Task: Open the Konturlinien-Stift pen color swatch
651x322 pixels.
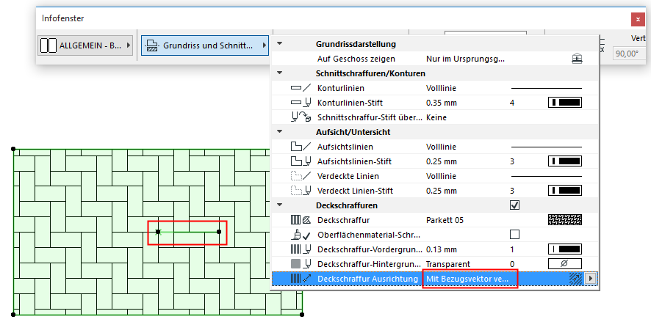Action: point(565,103)
